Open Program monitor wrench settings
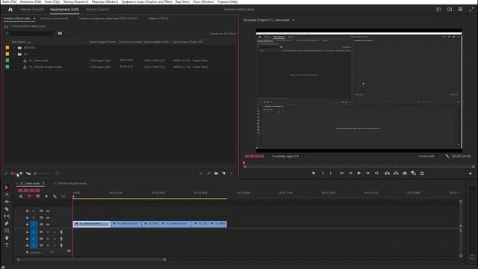478x269 pixels. (447, 156)
